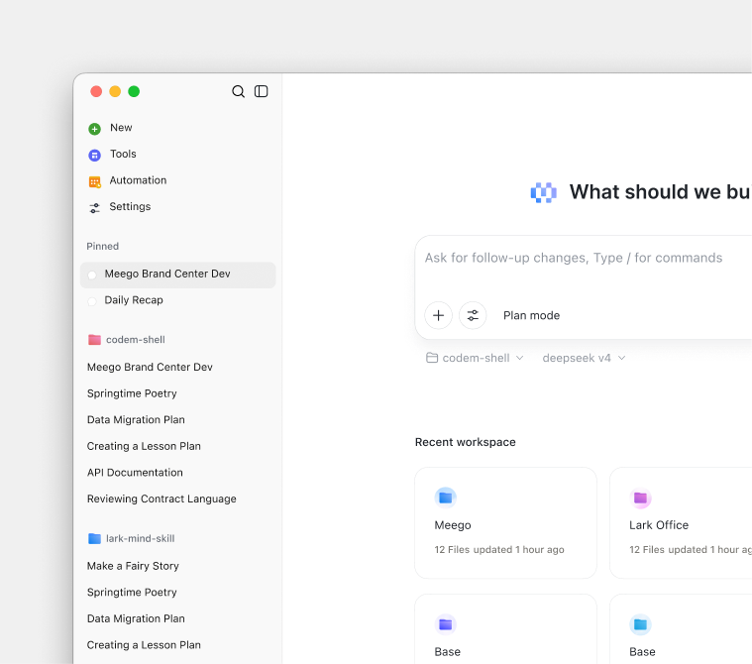This screenshot has width=752, height=664.
Task: Open Springtime Poetry under lark-mind-skill
Action: point(132,592)
